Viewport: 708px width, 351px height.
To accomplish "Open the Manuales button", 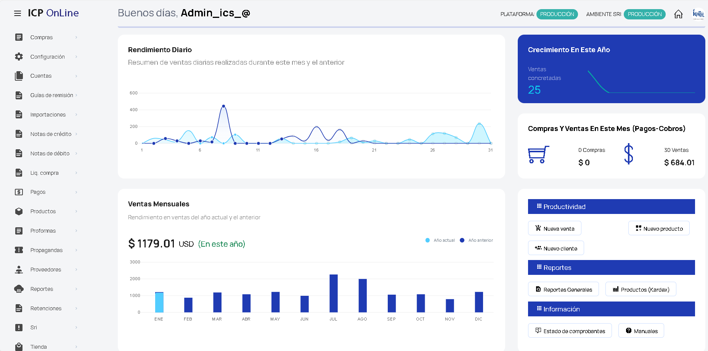I will tap(641, 331).
